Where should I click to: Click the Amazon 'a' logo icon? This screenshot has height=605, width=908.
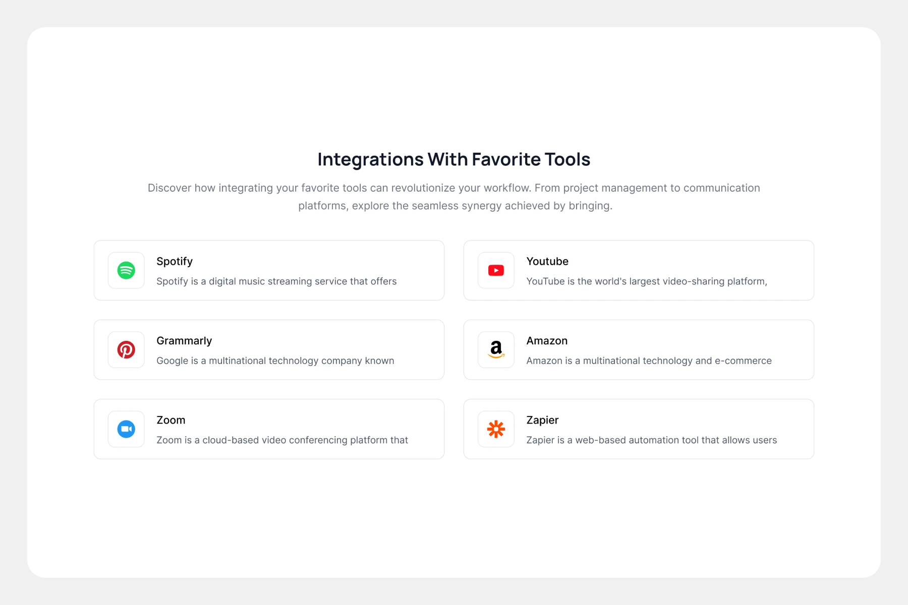[x=496, y=349]
